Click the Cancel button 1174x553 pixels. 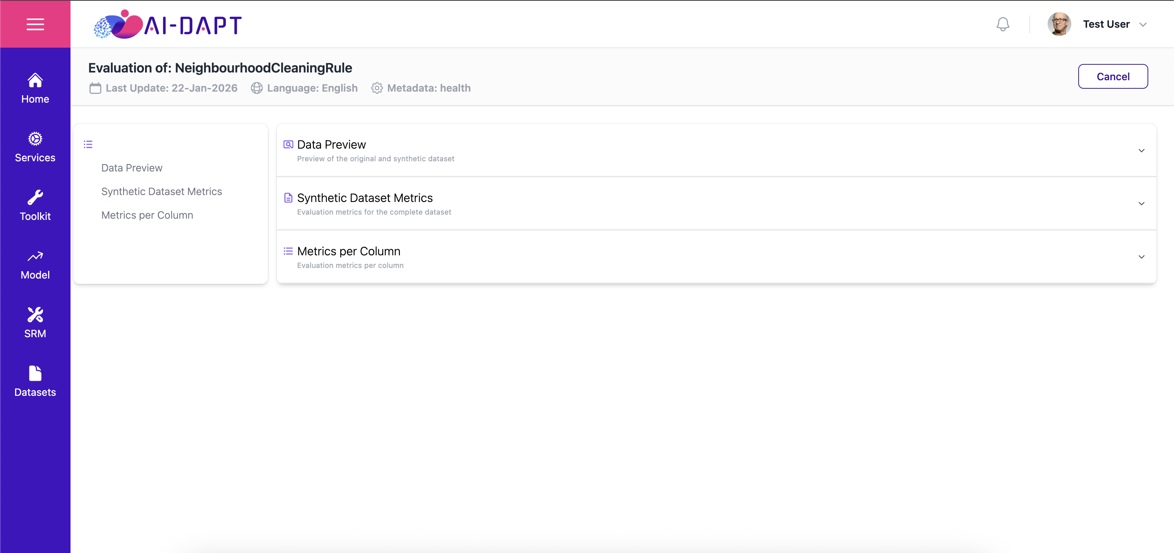(1112, 77)
